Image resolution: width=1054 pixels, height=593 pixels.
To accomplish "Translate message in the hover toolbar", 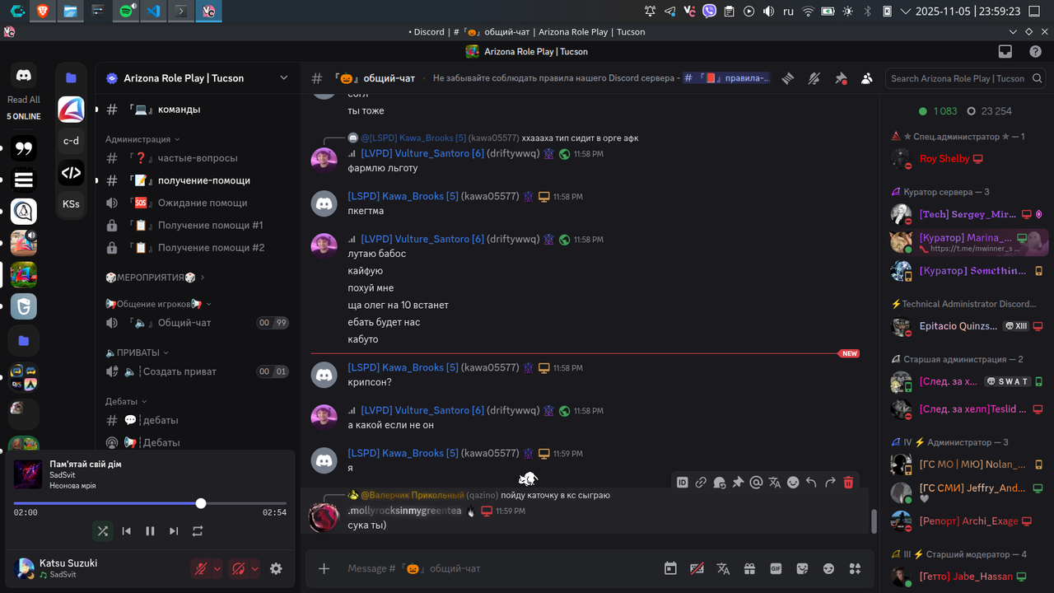I will click(775, 483).
